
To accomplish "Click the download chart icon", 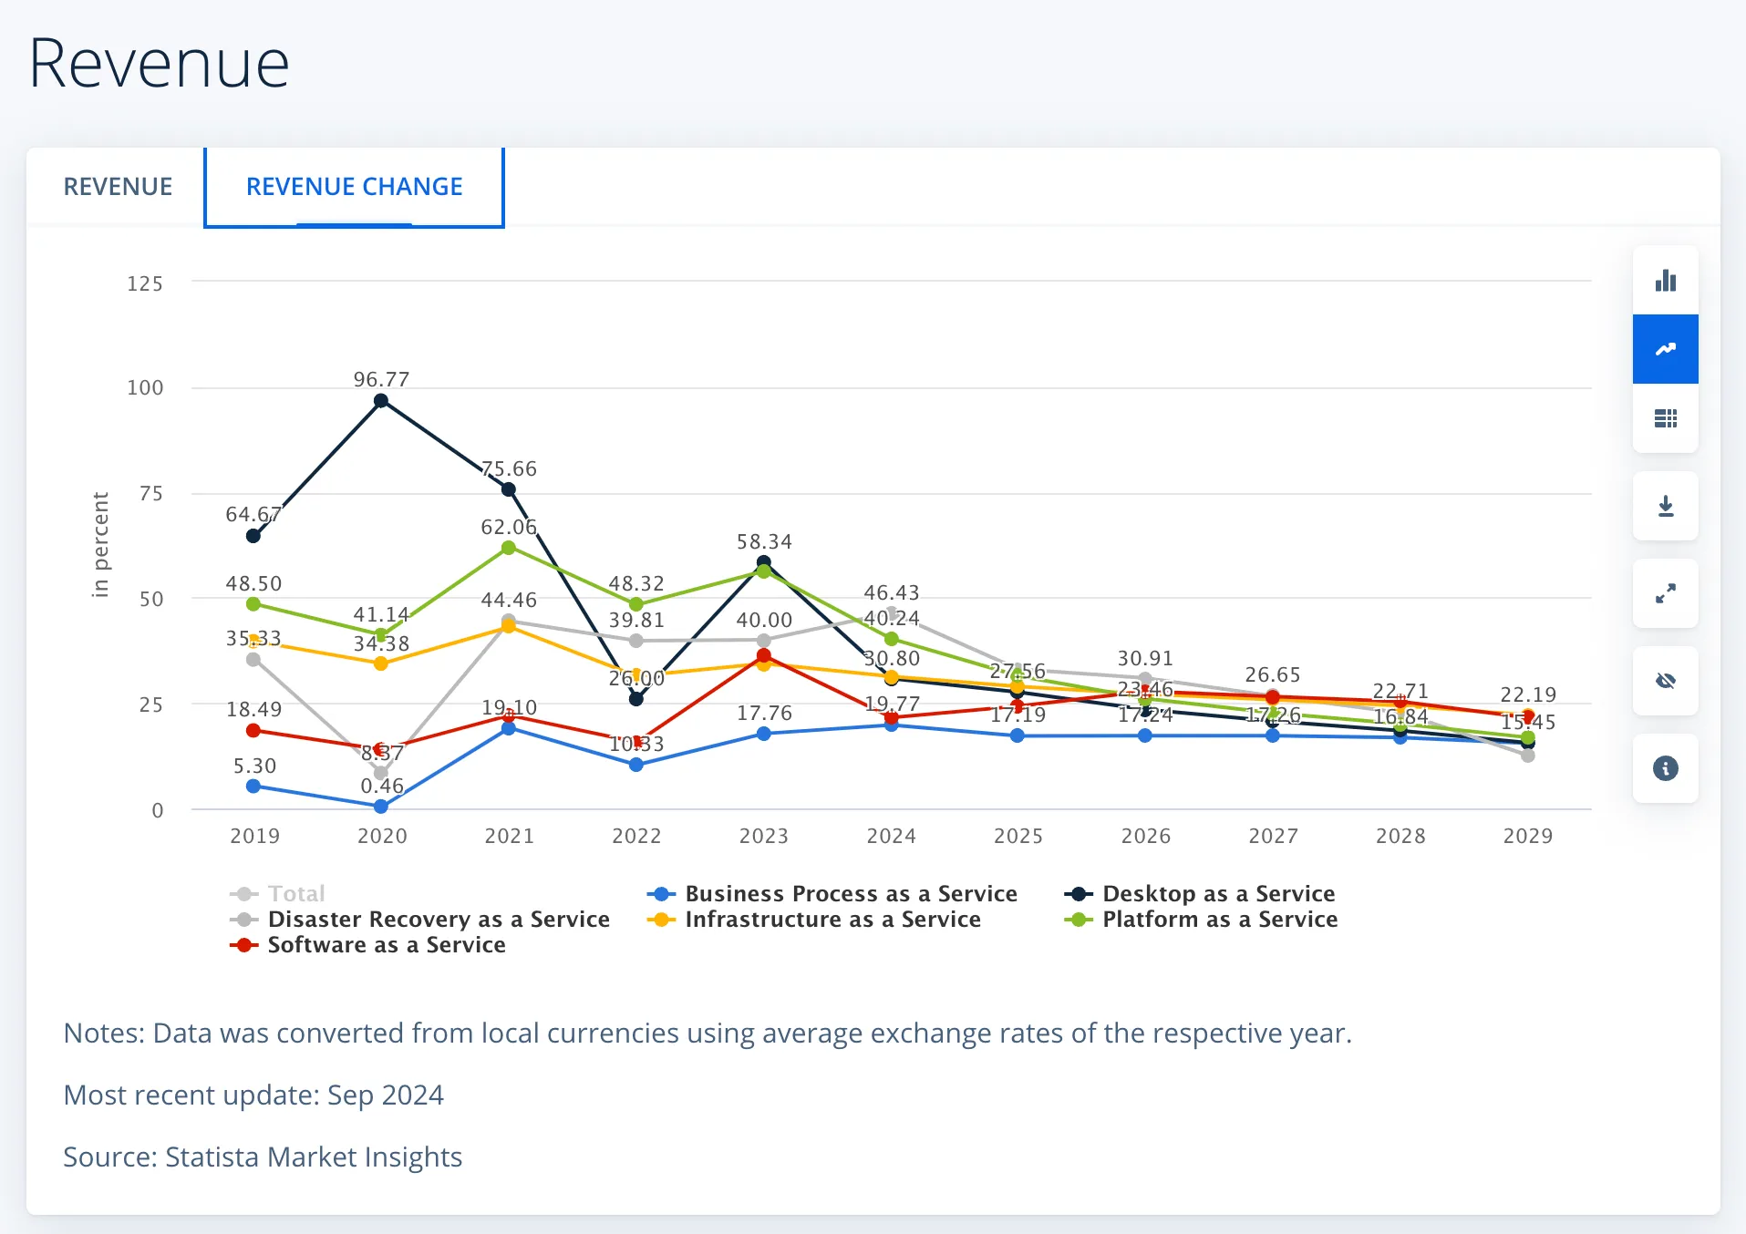I will pyautogui.click(x=1665, y=506).
